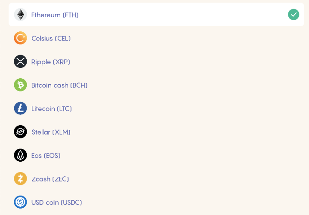Select the Stellar (XLM) entry
Viewport: 309px width, 215px height.
pyautogui.click(x=51, y=132)
